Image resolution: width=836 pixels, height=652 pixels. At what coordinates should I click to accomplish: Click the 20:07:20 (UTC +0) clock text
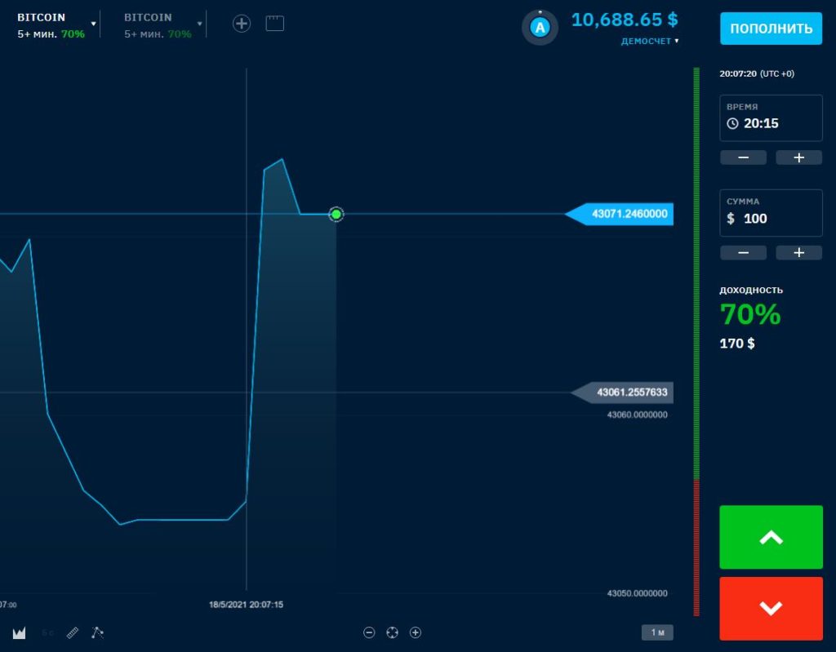pos(757,73)
